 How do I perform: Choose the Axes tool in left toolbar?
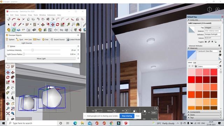pyautogui.click(x=8, y=98)
